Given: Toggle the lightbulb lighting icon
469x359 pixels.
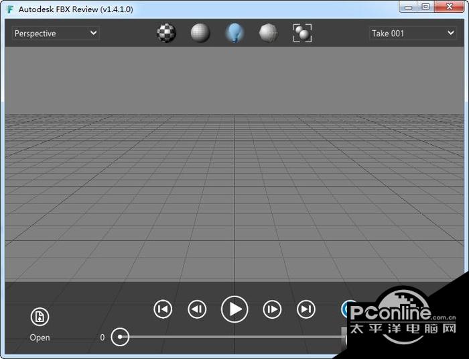Looking at the screenshot, I should [x=234, y=33].
